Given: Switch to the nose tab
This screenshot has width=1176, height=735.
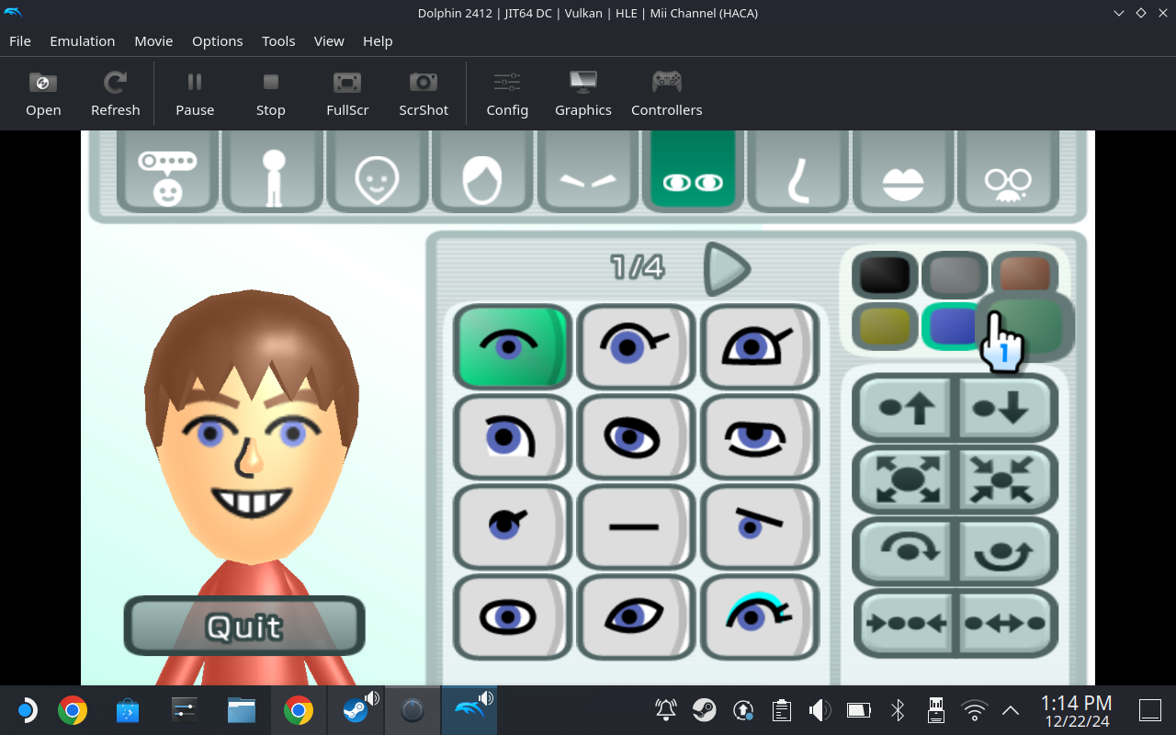Looking at the screenshot, I should pos(797,171).
